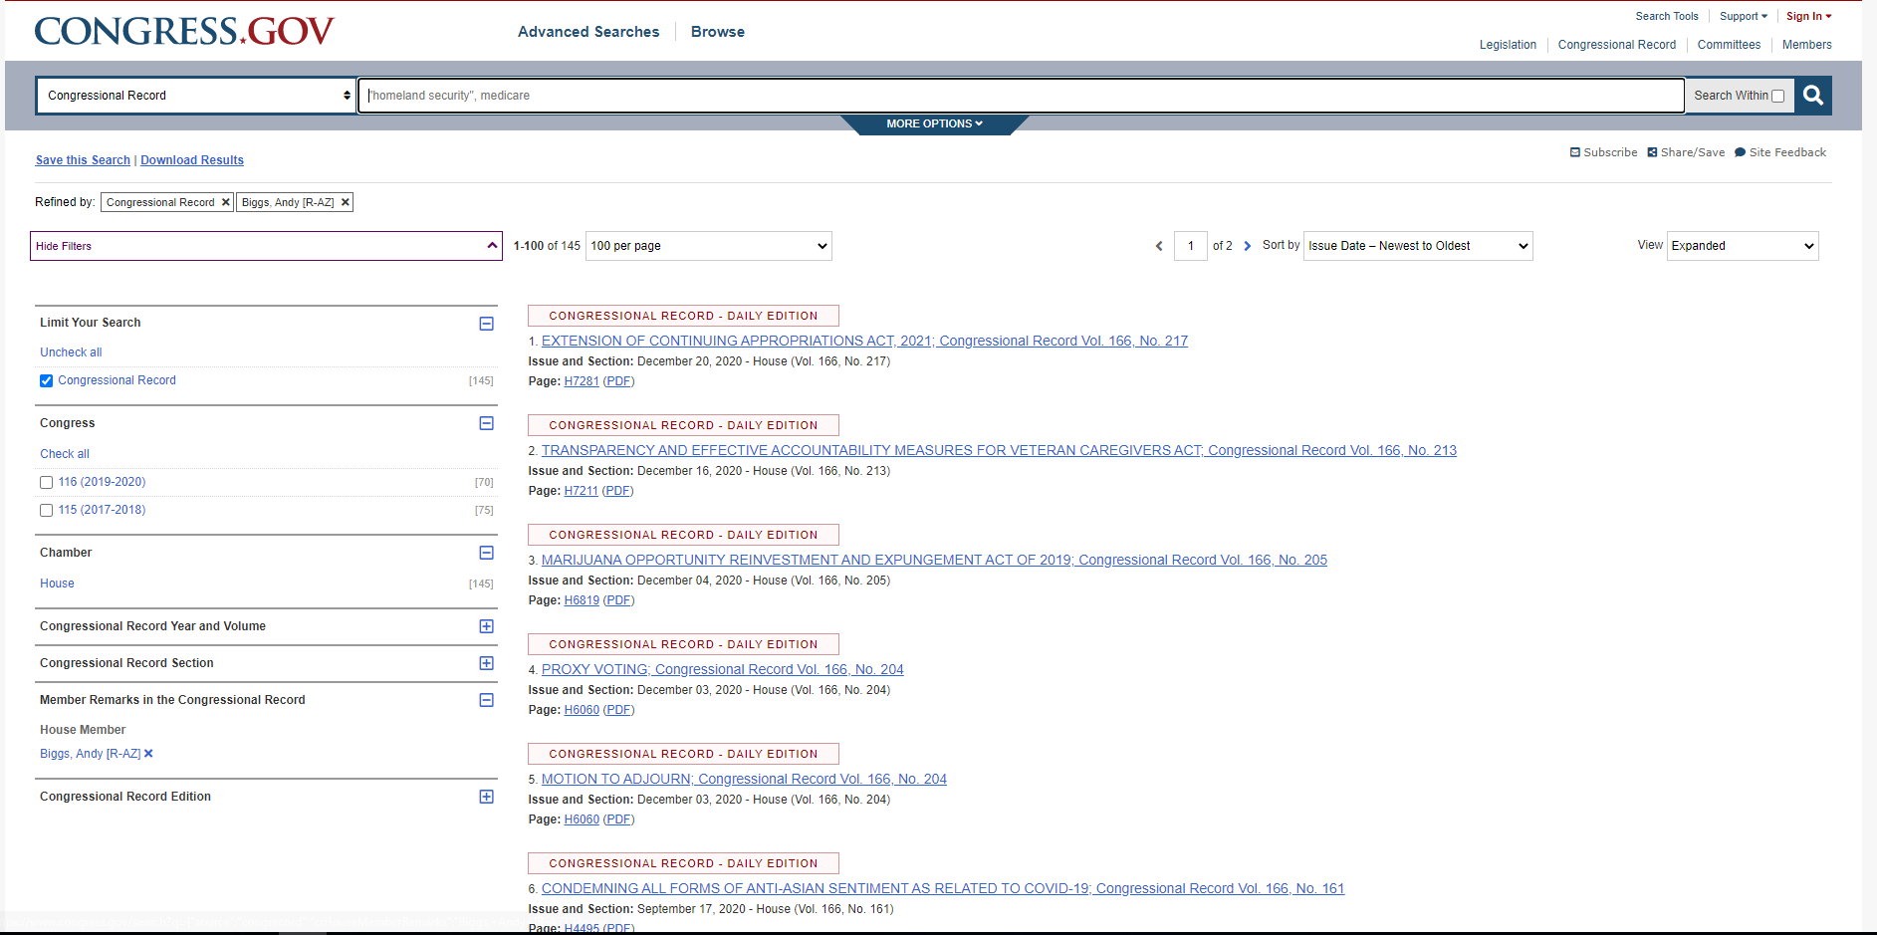This screenshot has height=935, width=1877.
Task: Go to Committees in top navigation
Action: (1729, 45)
